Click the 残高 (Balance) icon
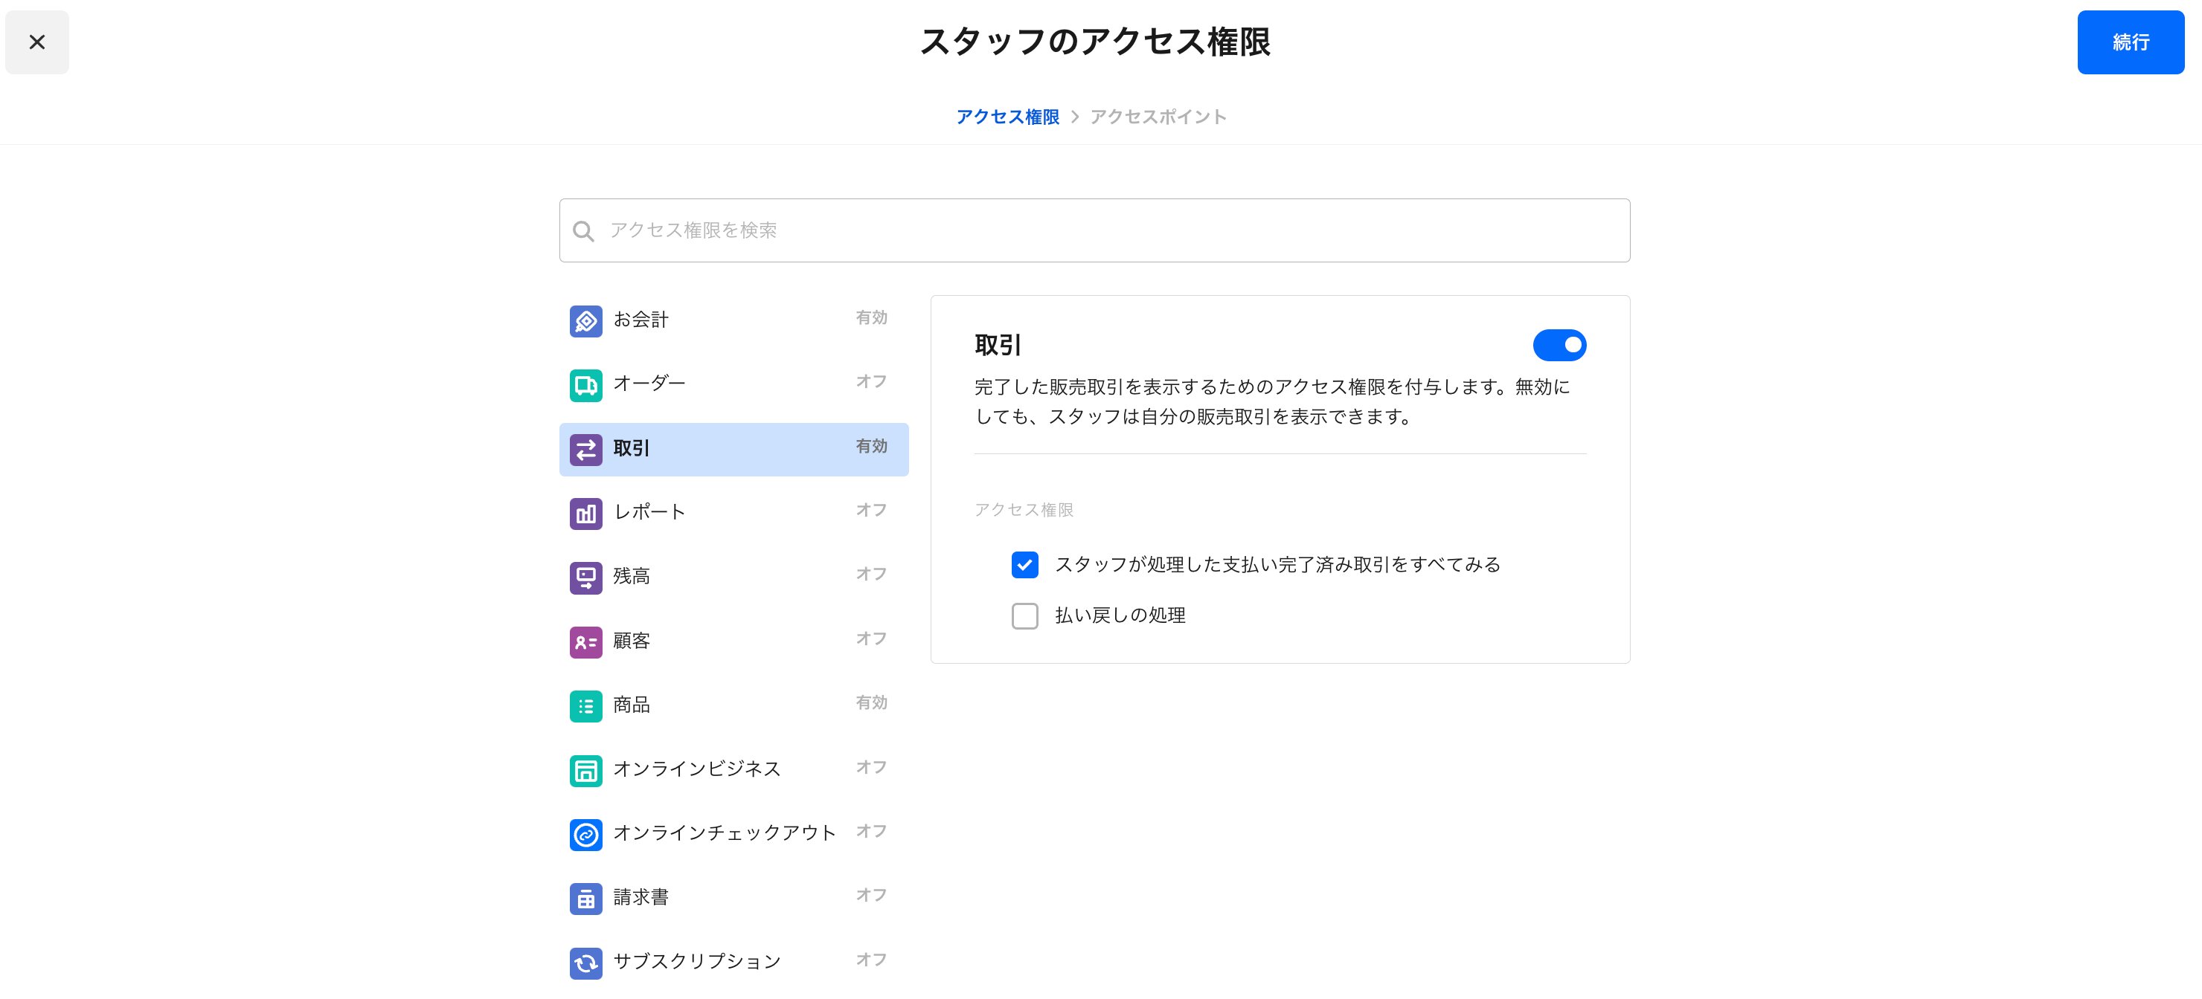This screenshot has height=999, width=2202. (x=585, y=576)
